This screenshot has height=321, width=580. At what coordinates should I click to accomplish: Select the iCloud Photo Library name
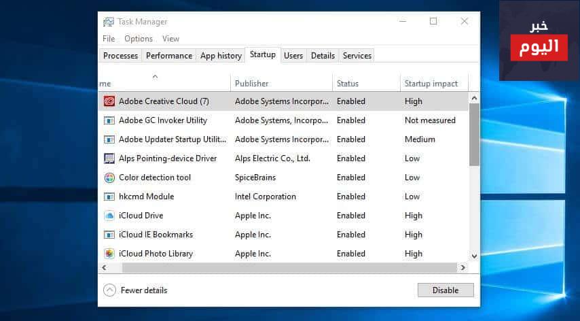(156, 254)
